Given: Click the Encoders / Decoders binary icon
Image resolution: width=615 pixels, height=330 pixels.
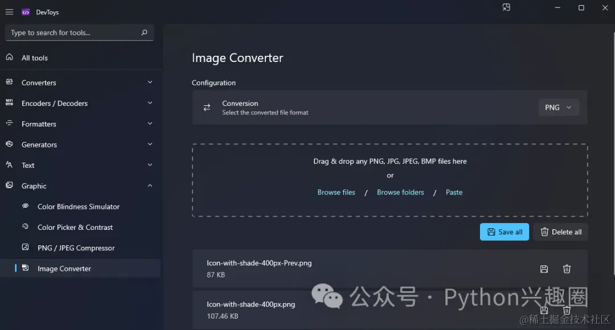Looking at the screenshot, I should [x=10, y=102].
